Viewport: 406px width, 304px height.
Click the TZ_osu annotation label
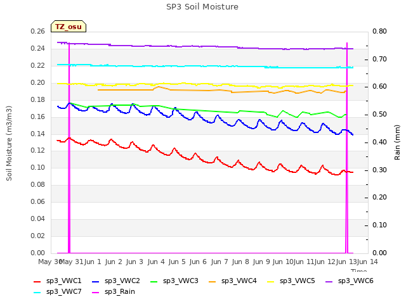69,27
